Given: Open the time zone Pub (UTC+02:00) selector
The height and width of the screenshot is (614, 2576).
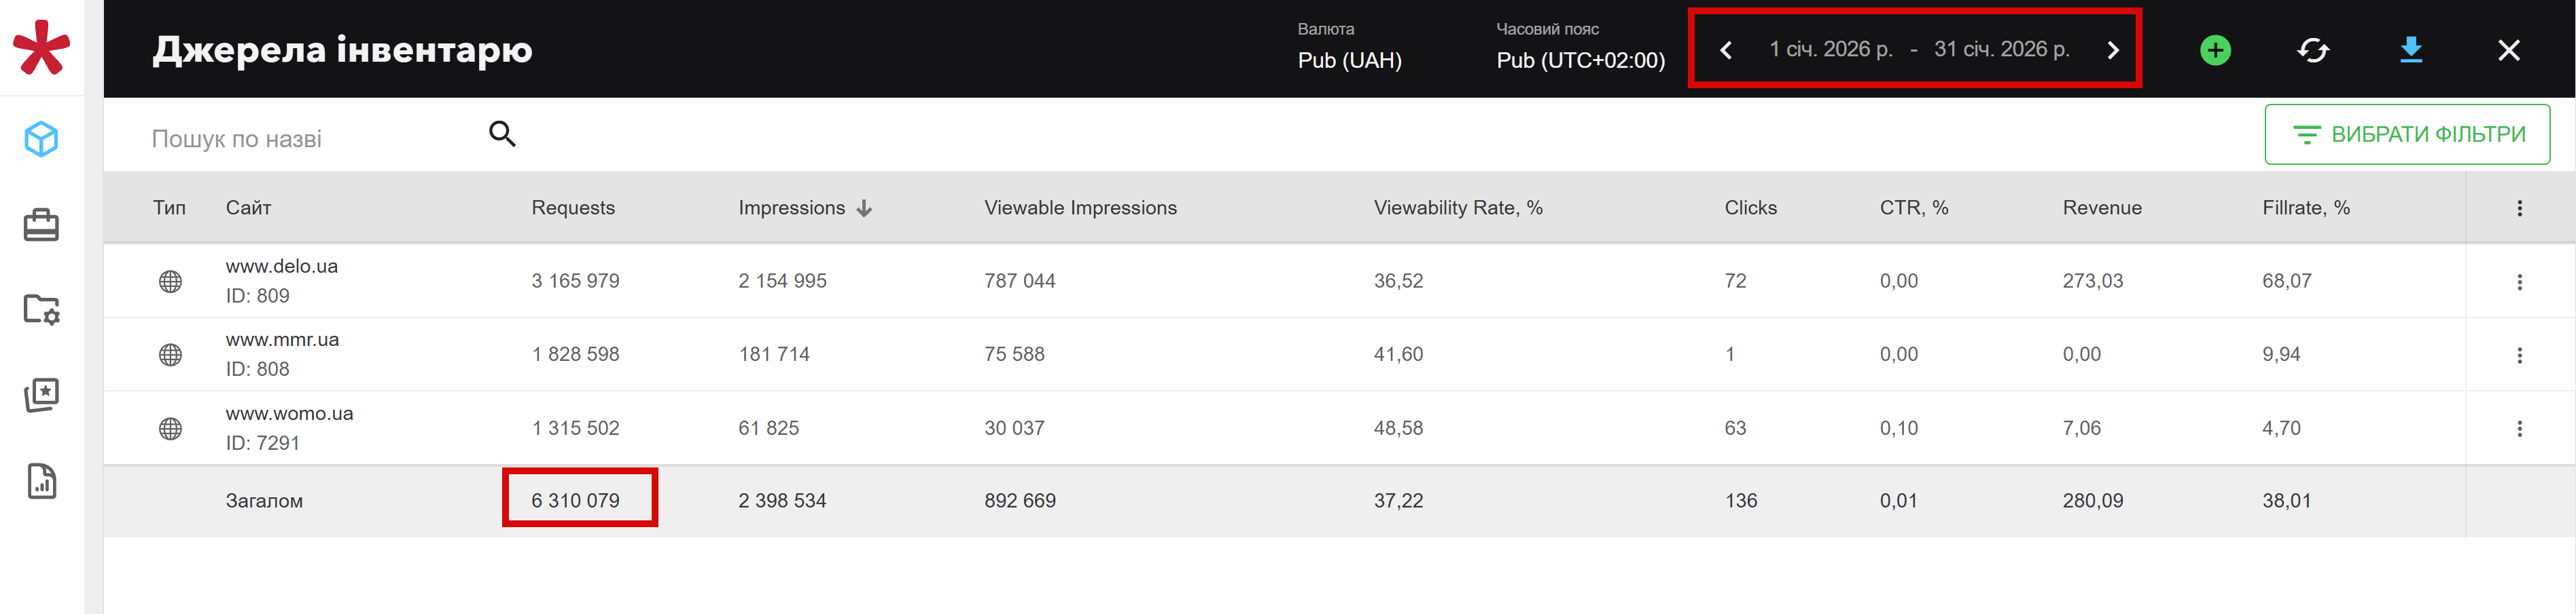Looking at the screenshot, I should (1580, 60).
